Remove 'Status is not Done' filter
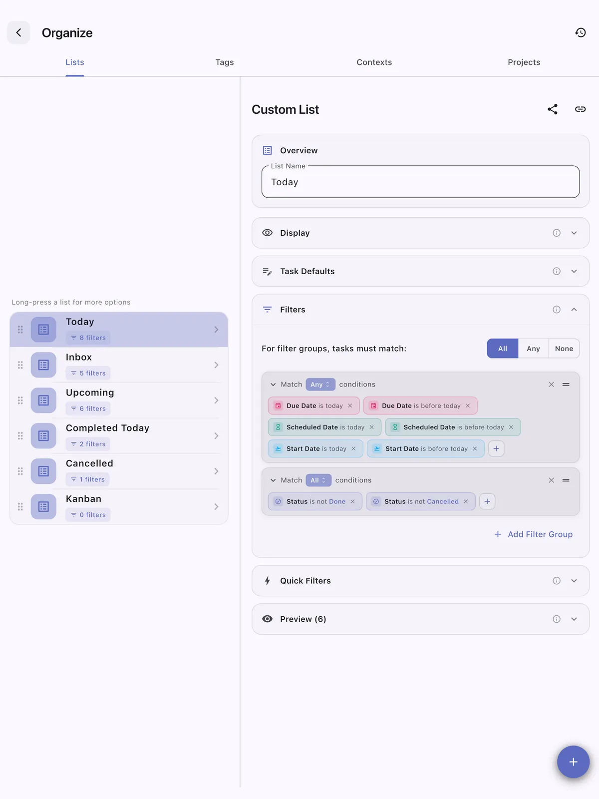Viewport: 599px width, 799px height. coord(352,502)
